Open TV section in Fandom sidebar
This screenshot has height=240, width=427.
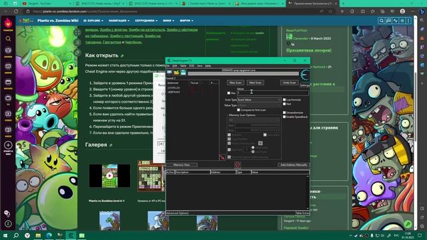click(x=8, y=99)
